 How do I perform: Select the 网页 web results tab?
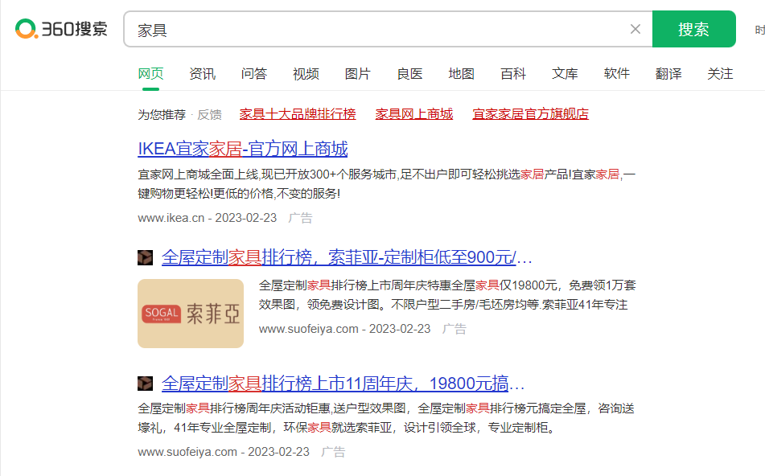(x=150, y=73)
